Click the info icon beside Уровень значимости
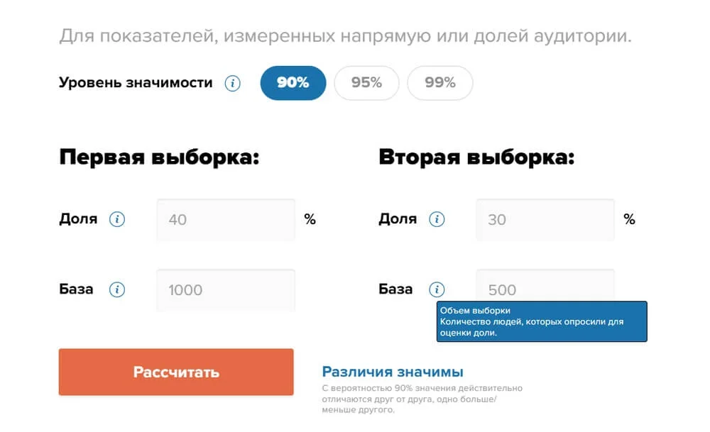The width and height of the screenshot is (710, 432). (232, 83)
